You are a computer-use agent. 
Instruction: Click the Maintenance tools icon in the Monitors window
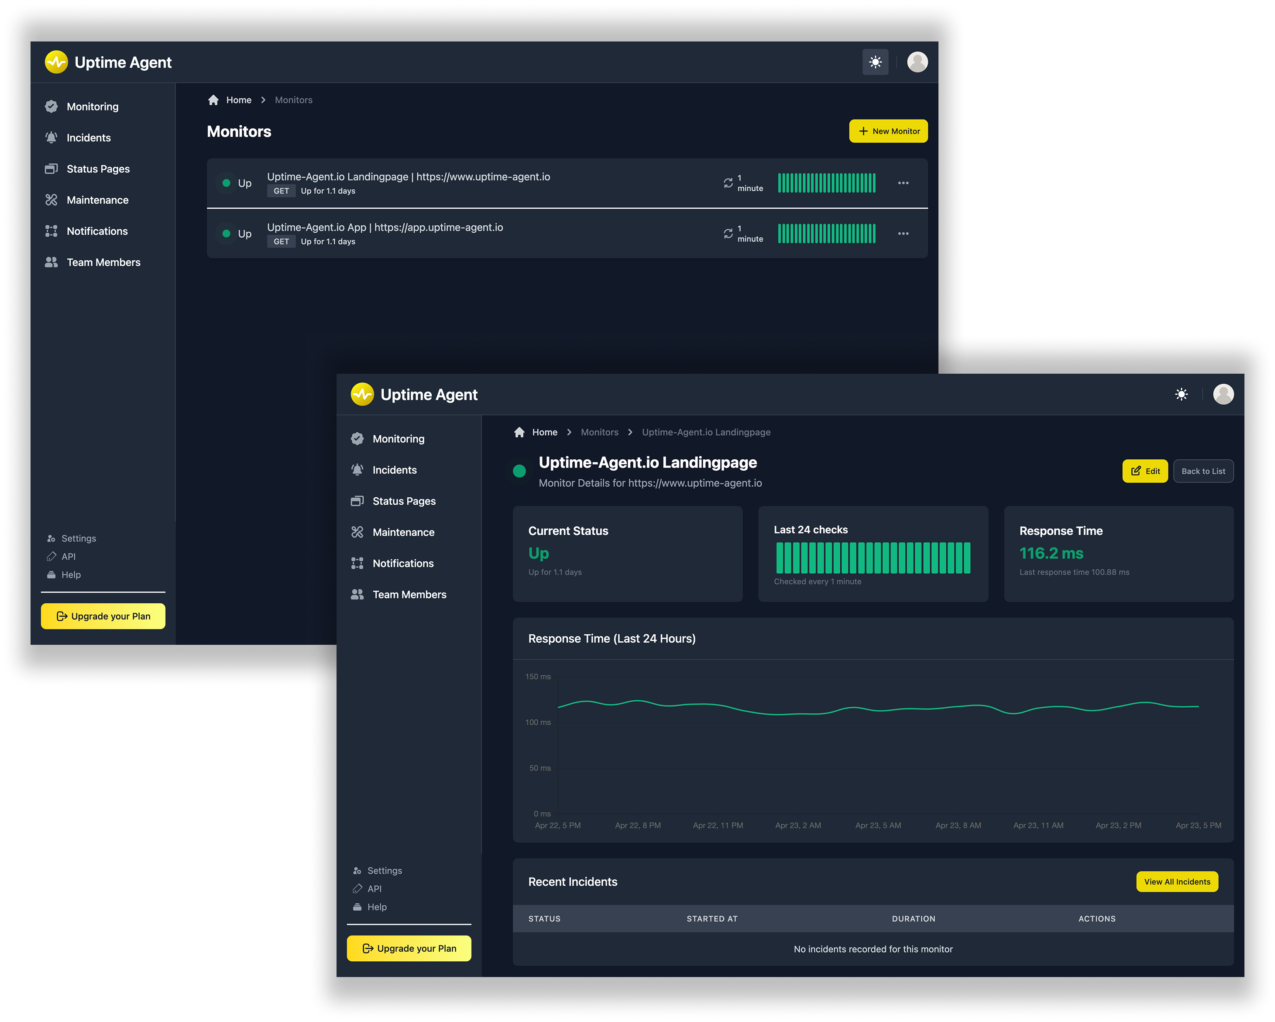click(x=52, y=200)
